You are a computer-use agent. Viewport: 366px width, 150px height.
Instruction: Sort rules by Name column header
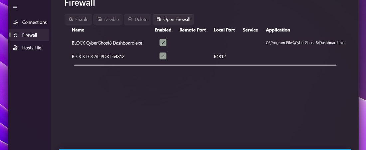pyautogui.click(x=78, y=30)
